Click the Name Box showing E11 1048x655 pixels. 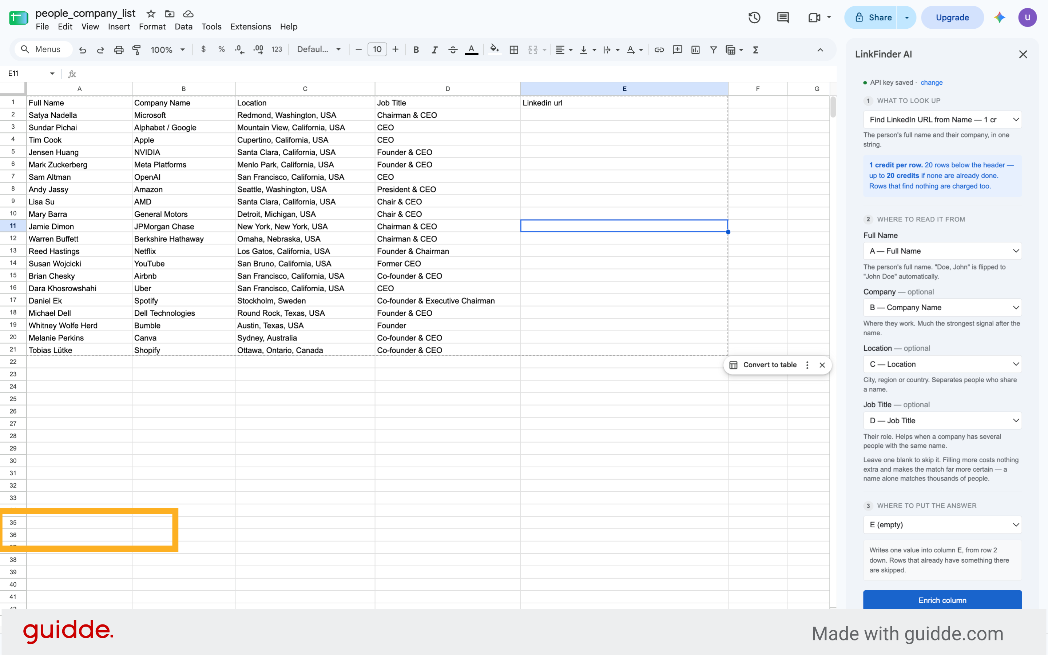pyautogui.click(x=31, y=73)
